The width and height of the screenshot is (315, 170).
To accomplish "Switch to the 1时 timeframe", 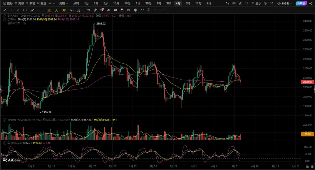I will (x=159, y=3).
